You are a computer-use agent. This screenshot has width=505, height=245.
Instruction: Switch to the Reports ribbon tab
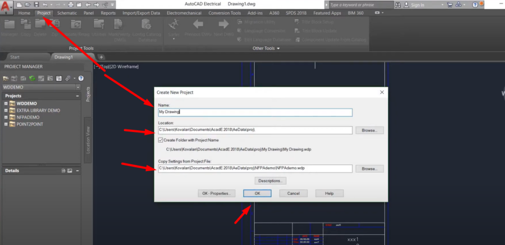(108, 13)
